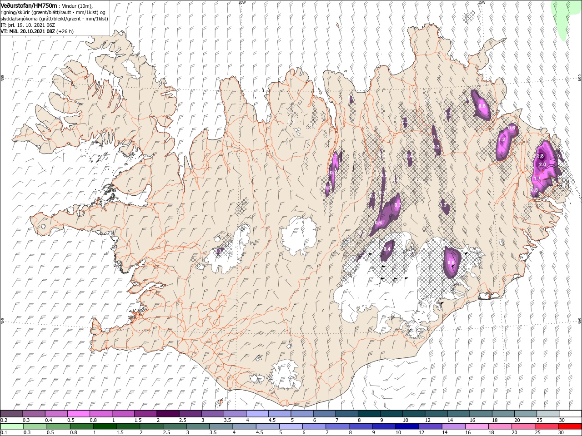Click the 'rigning/skúrir' rain legend description
This screenshot has width=582, height=436.
[15, 13]
